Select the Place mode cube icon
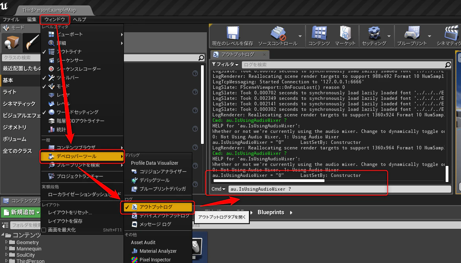 pyautogui.click(x=11, y=42)
